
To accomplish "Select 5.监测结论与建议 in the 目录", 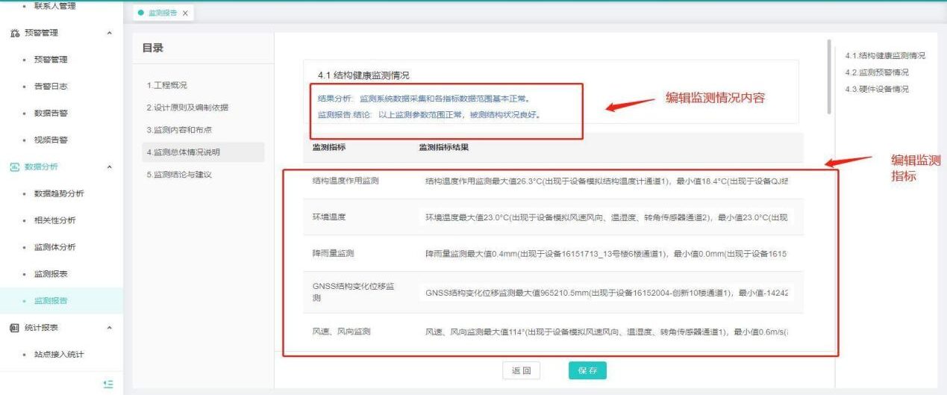I will 179,175.
